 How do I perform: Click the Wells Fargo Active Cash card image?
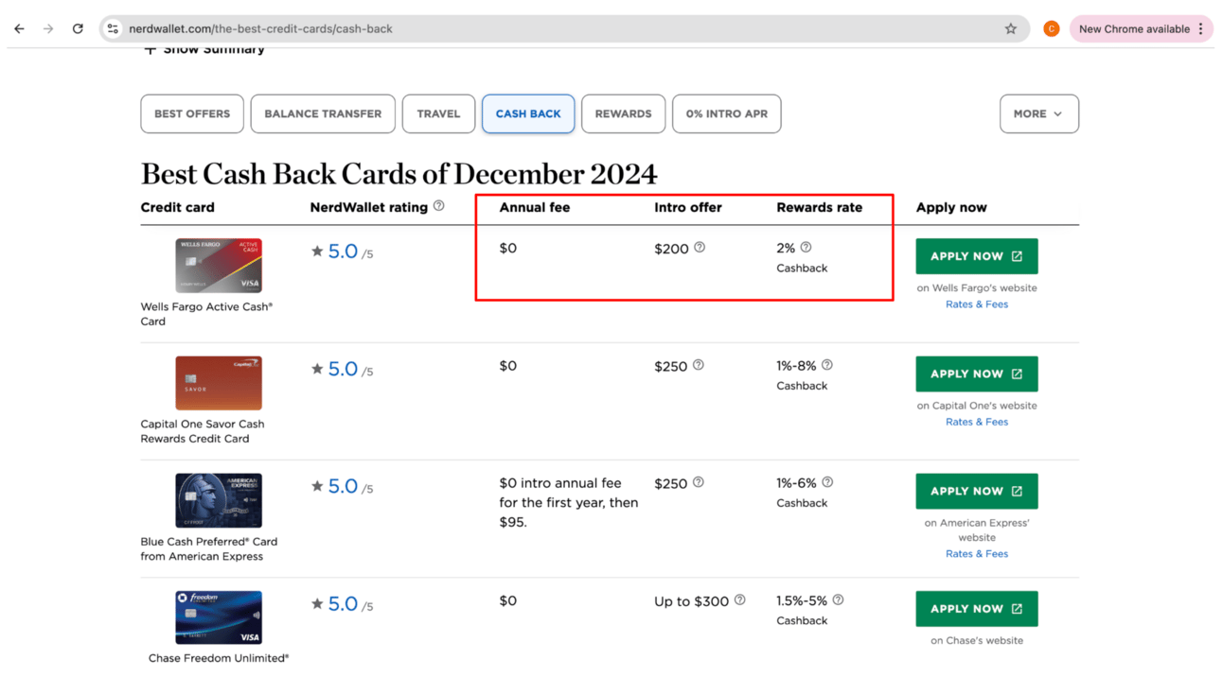point(219,266)
